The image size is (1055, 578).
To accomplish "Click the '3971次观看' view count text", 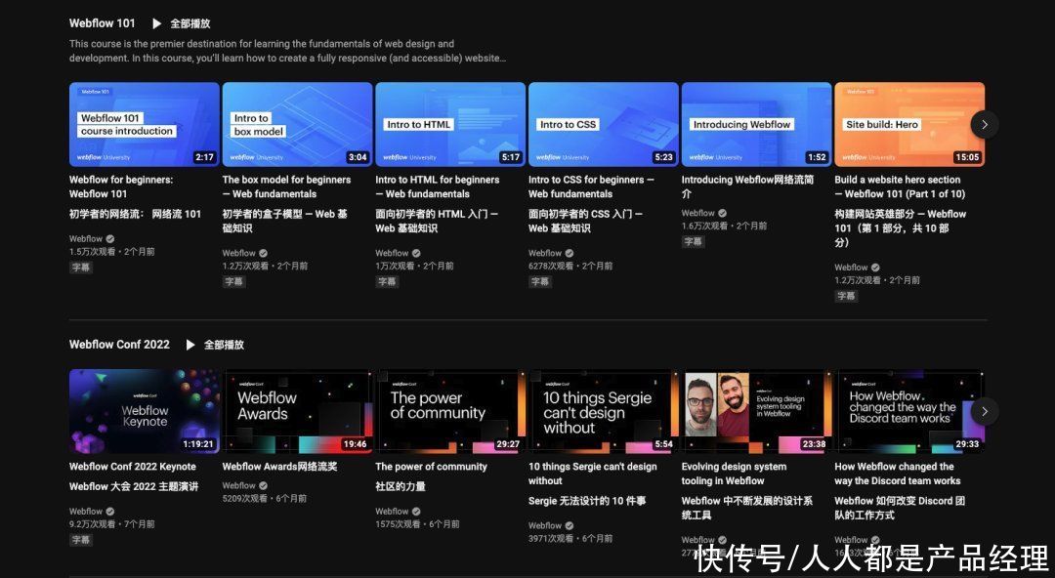I will click(x=550, y=538).
